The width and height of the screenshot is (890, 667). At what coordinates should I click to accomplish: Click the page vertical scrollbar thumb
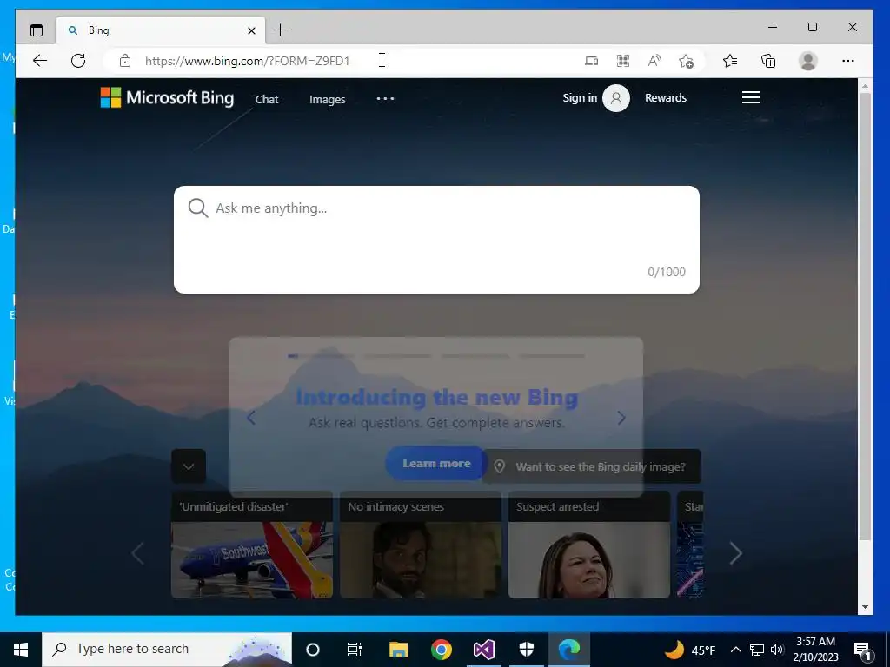click(x=865, y=316)
